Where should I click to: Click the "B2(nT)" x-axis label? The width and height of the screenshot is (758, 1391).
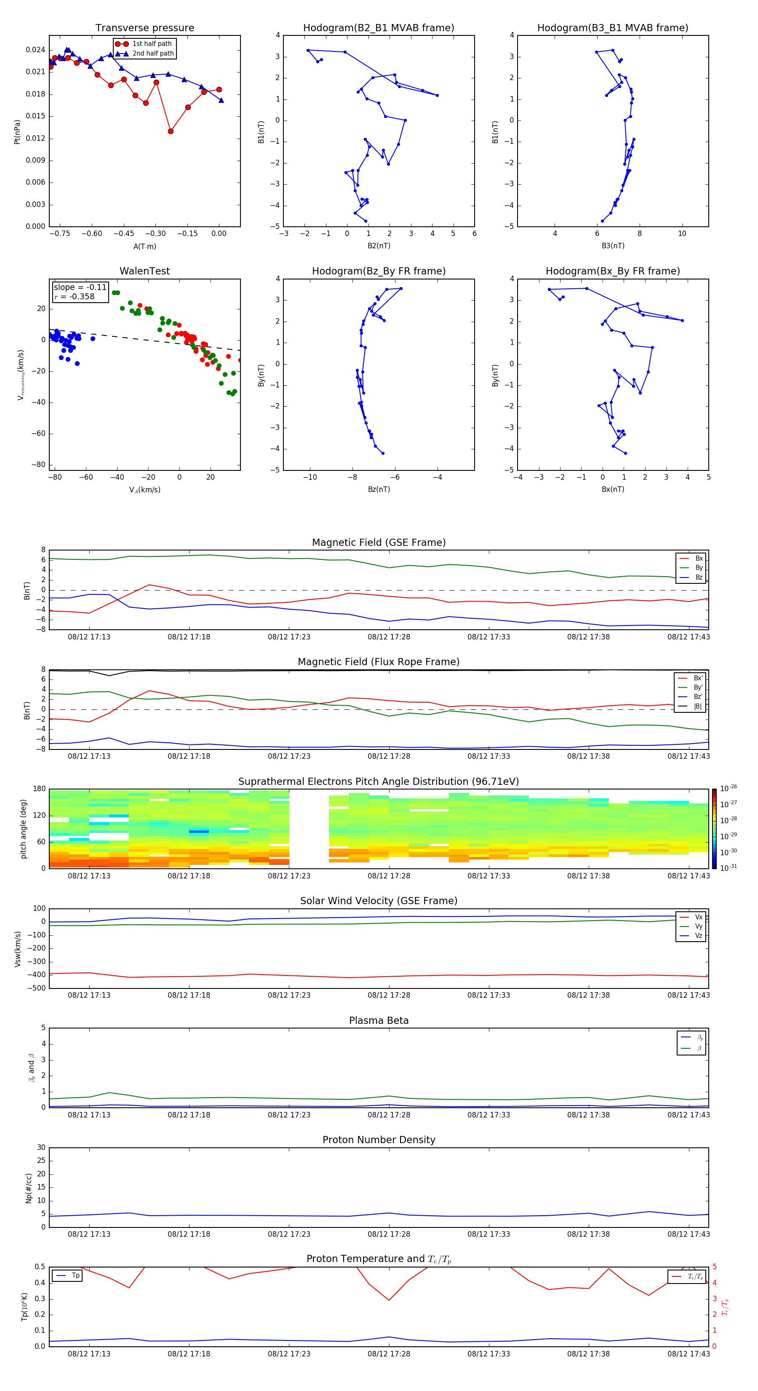click(x=379, y=246)
